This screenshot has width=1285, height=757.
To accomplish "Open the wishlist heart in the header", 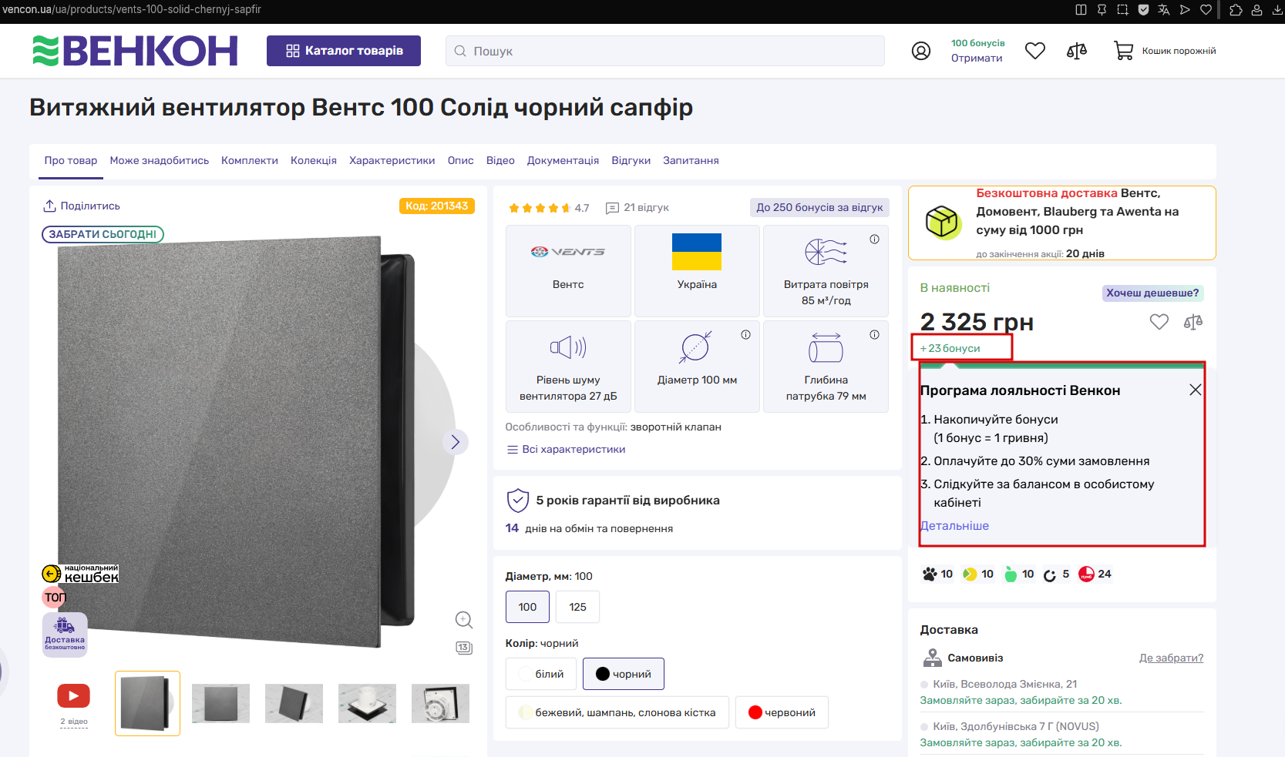I will click(x=1035, y=51).
